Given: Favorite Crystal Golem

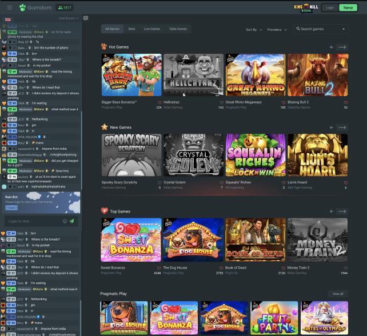Looking at the screenshot, I should point(222,182).
